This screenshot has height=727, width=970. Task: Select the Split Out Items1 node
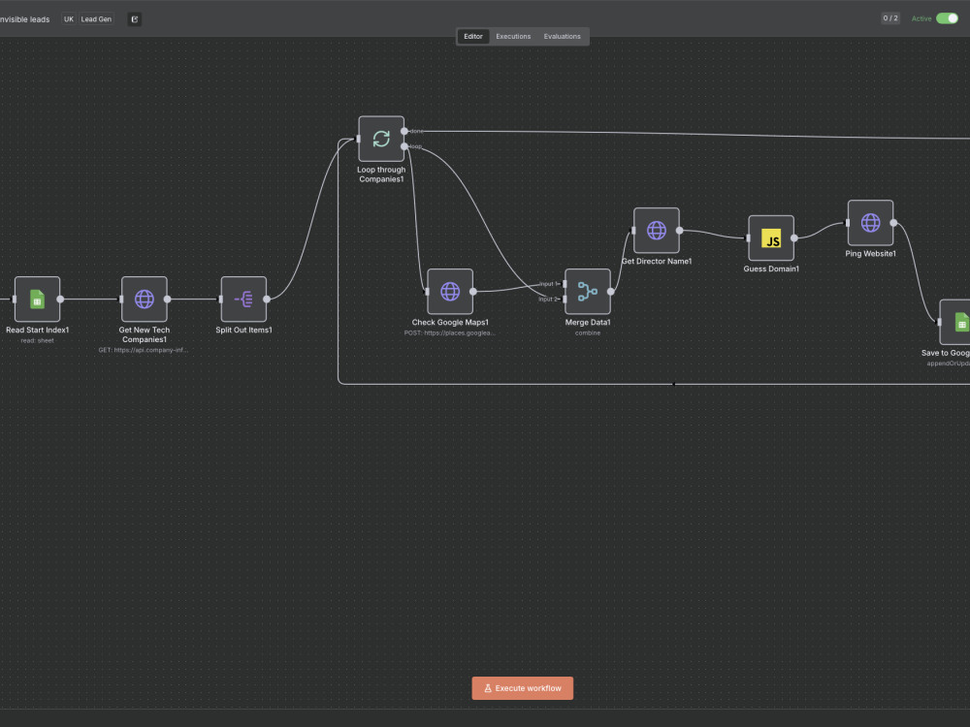click(x=243, y=300)
